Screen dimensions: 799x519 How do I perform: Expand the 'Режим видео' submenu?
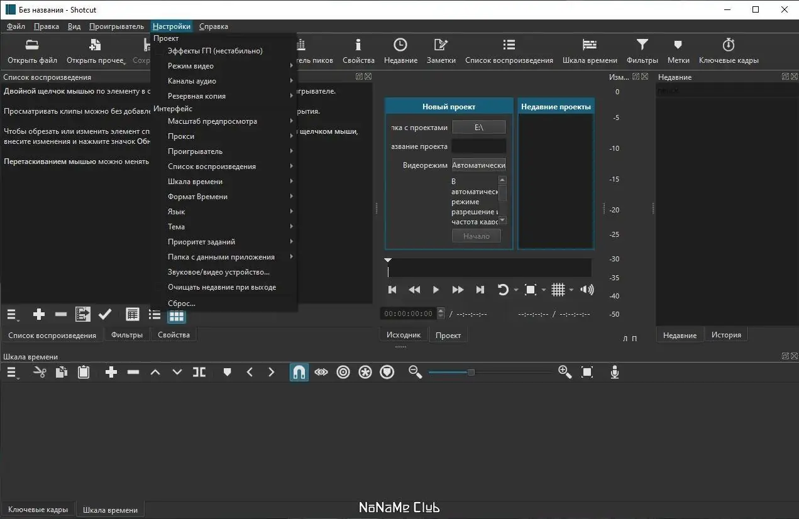point(190,66)
